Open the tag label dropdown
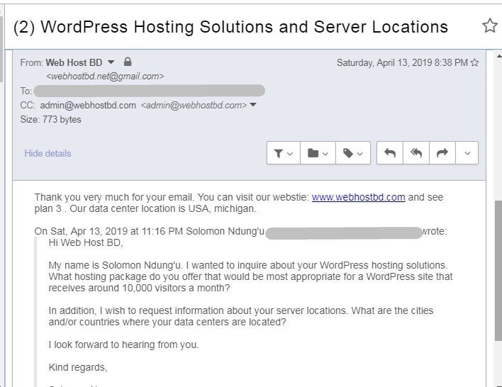The image size is (502, 387). pos(353,153)
